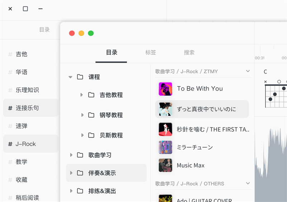Collapse the 歌曲学习 / J-Rock / ZTMY section
The height and width of the screenshot is (202, 287).
point(248,71)
